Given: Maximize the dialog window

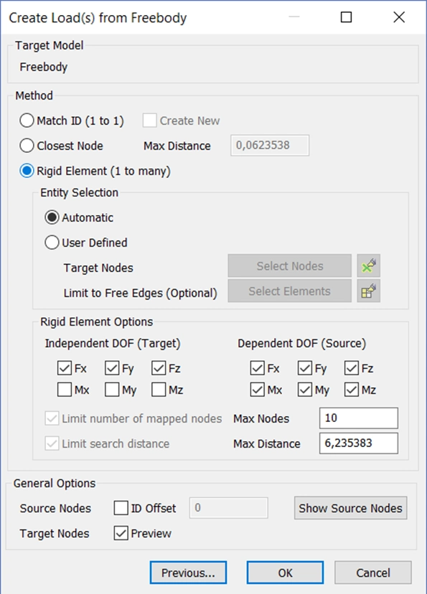Looking at the screenshot, I should tap(346, 17).
